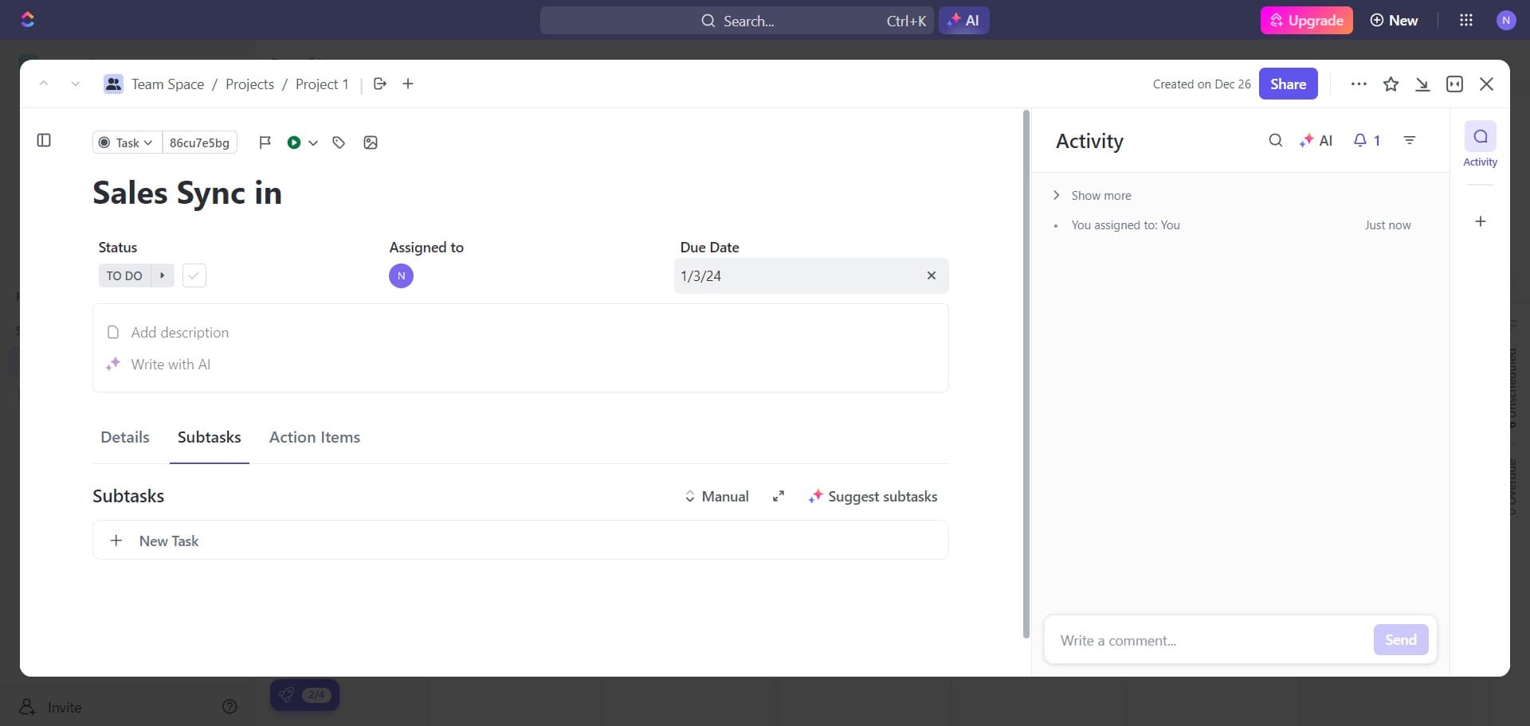Click Suggest subtasks

(x=873, y=497)
